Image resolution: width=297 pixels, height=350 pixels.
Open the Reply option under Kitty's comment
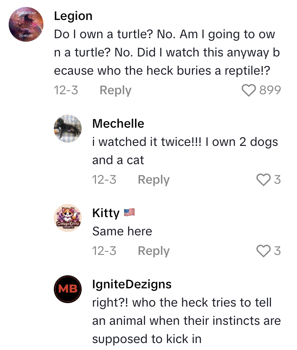153,251
